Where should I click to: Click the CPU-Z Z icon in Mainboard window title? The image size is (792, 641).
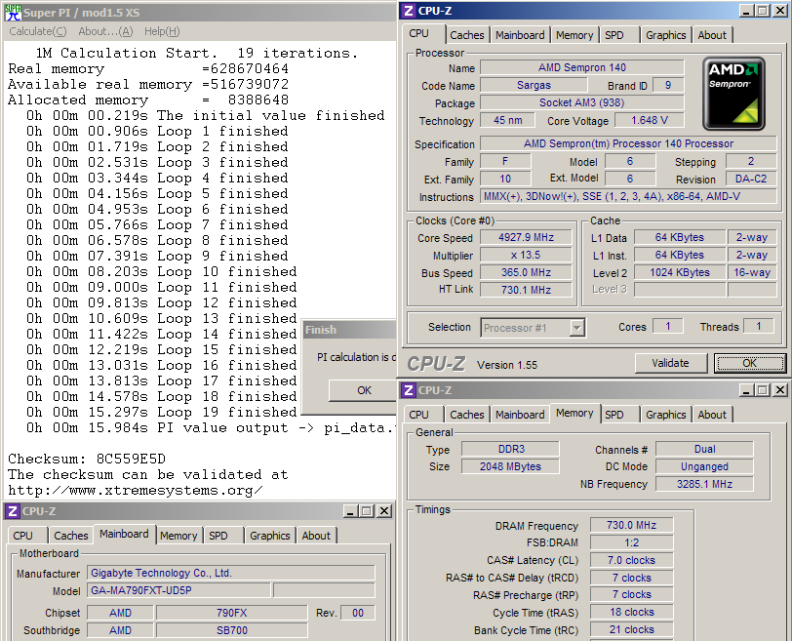(13, 511)
